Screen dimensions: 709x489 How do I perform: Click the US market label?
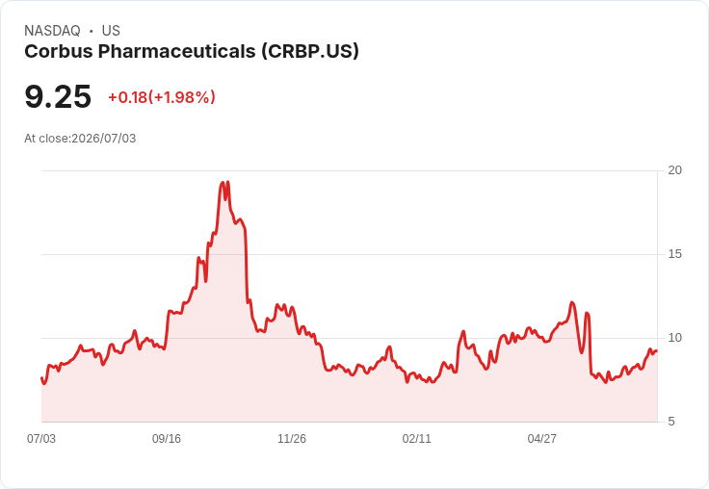(111, 31)
